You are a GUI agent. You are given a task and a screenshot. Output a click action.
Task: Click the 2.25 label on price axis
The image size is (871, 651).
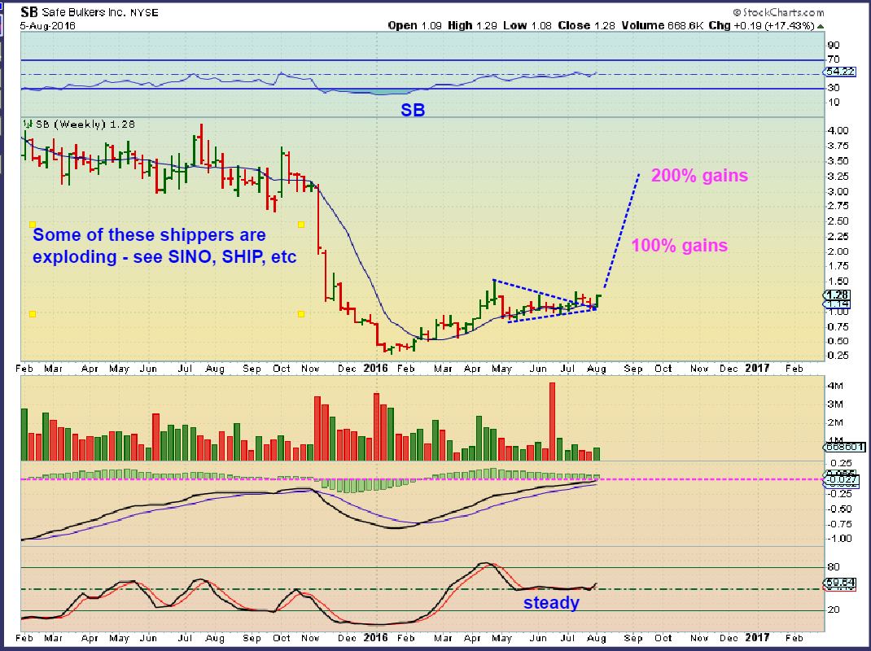click(838, 236)
